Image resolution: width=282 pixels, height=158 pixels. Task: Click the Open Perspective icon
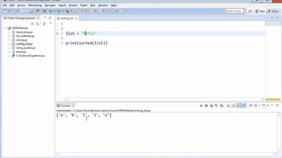pyautogui.click(x=250, y=11)
